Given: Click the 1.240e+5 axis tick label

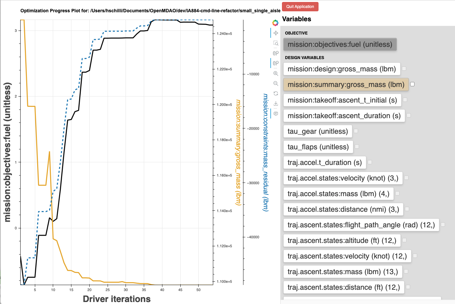Looking at the screenshot, I should pyautogui.click(x=225, y=34).
